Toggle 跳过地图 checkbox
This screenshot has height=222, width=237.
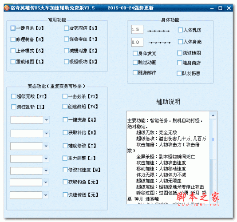179,53
